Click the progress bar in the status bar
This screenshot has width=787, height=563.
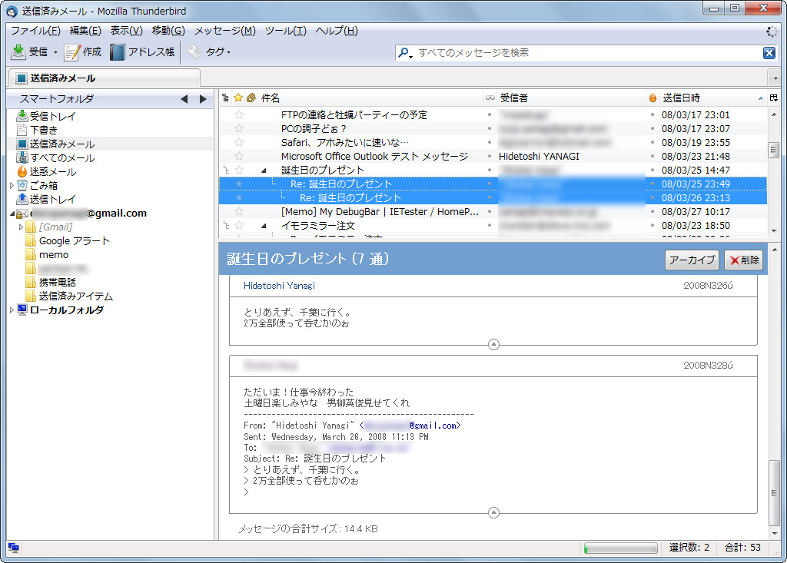click(619, 548)
